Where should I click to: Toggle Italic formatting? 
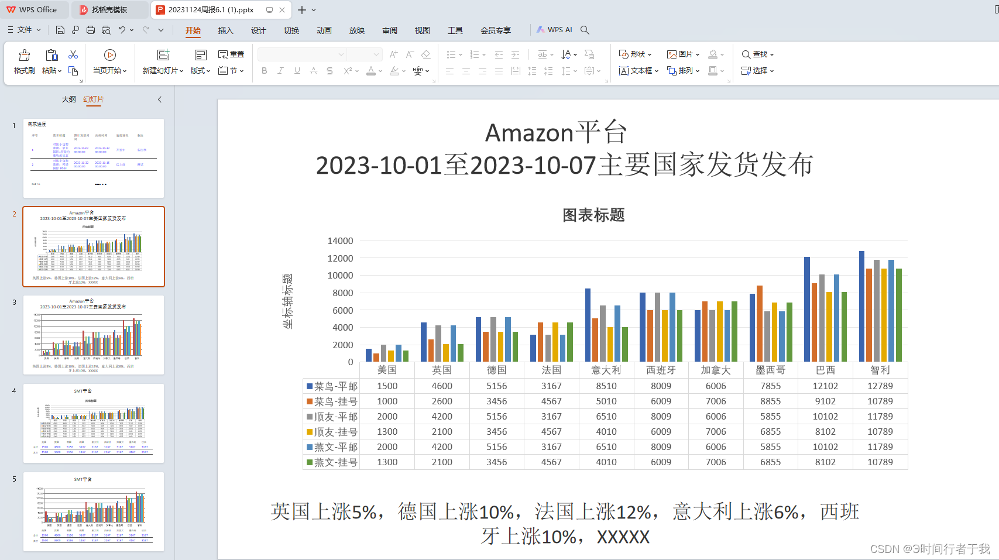pyautogui.click(x=281, y=71)
